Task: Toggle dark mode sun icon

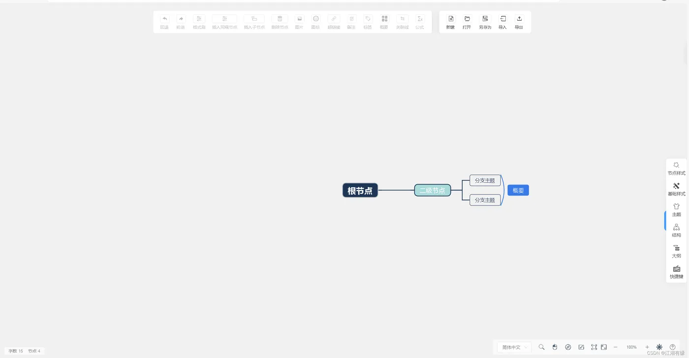Action: point(659,347)
